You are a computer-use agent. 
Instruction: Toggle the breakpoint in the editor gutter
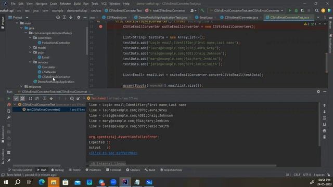[x=100, y=26]
